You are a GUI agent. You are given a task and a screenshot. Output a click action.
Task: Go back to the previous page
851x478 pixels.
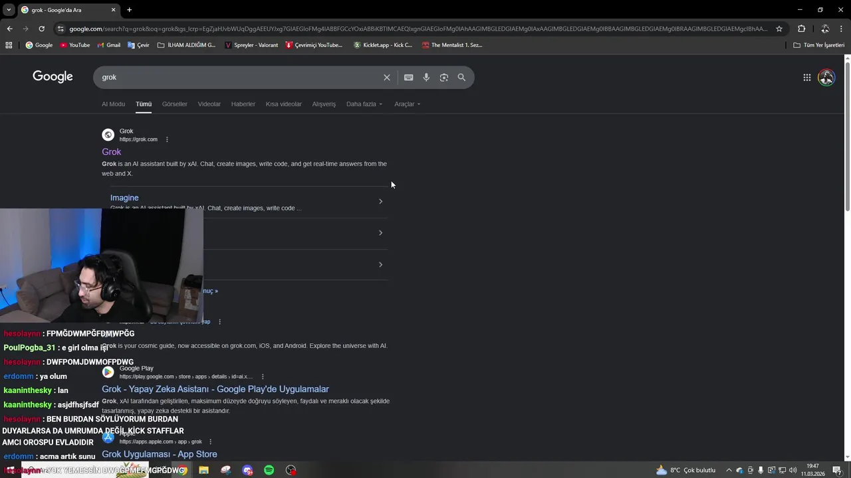pos(9,29)
